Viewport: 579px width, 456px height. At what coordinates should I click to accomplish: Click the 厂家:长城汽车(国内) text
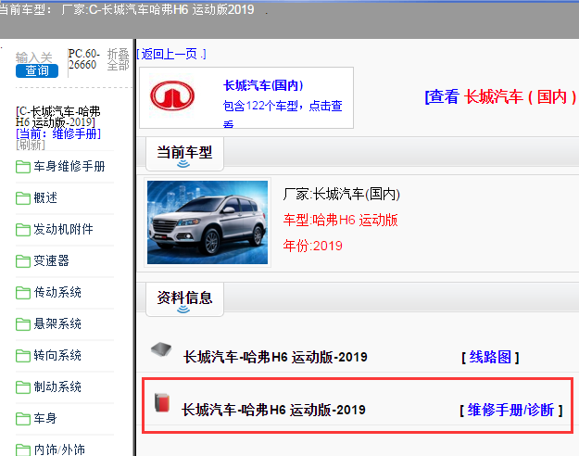342,194
